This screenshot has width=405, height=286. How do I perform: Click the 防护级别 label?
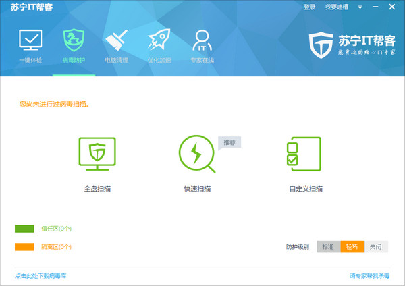click(298, 247)
